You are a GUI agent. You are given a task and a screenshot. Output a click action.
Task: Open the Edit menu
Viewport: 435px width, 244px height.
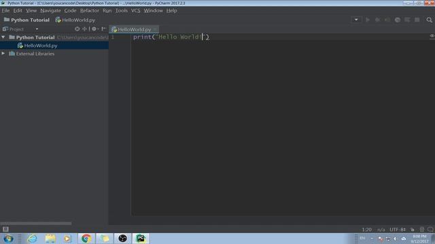18,11
